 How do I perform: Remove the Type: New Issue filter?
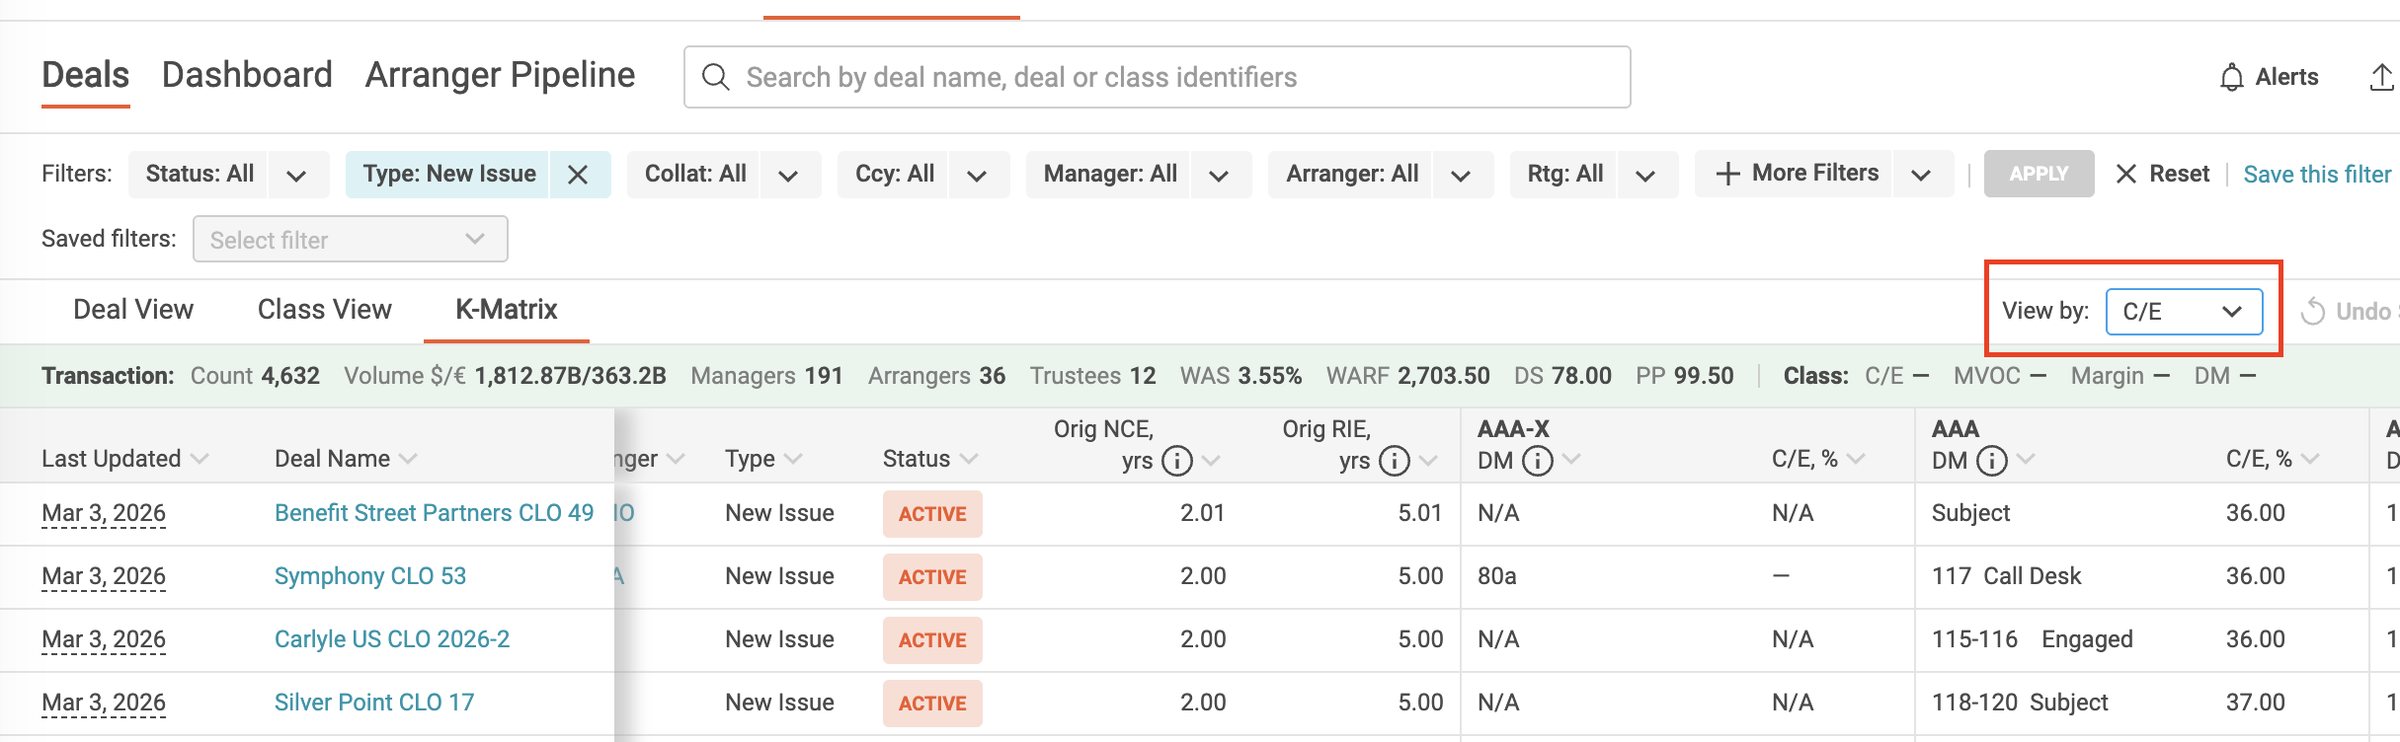click(x=578, y=175)
